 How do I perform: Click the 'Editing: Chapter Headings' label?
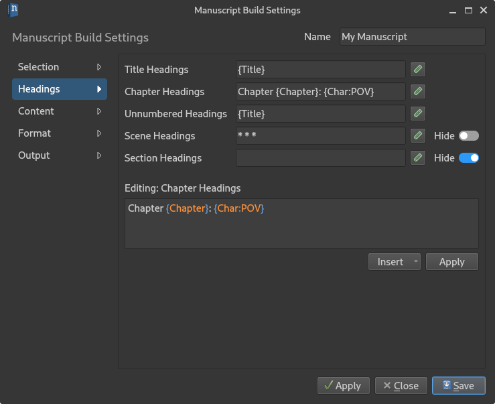click(x=182, y=188)
